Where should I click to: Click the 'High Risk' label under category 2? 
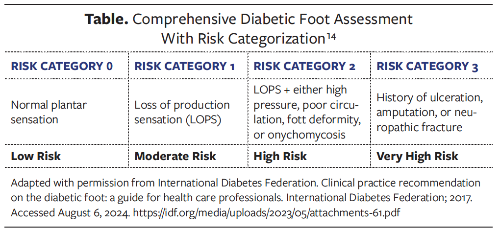[x=280, y=156]
